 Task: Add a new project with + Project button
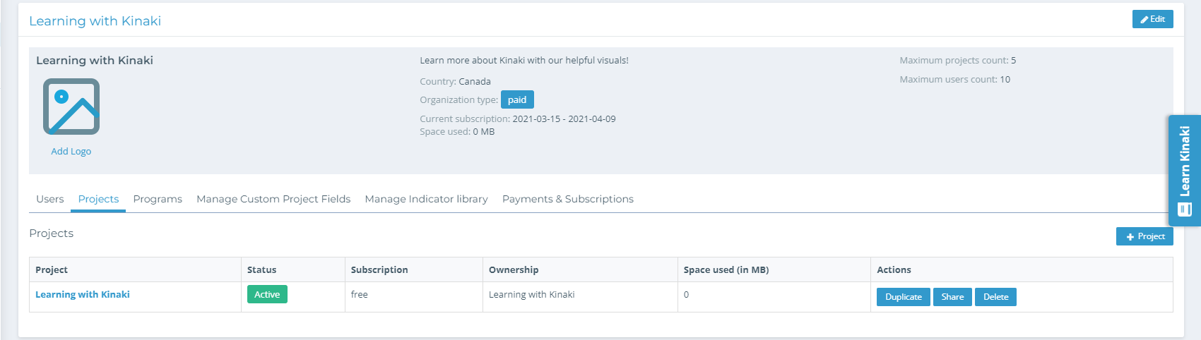tap(1144, 236)
